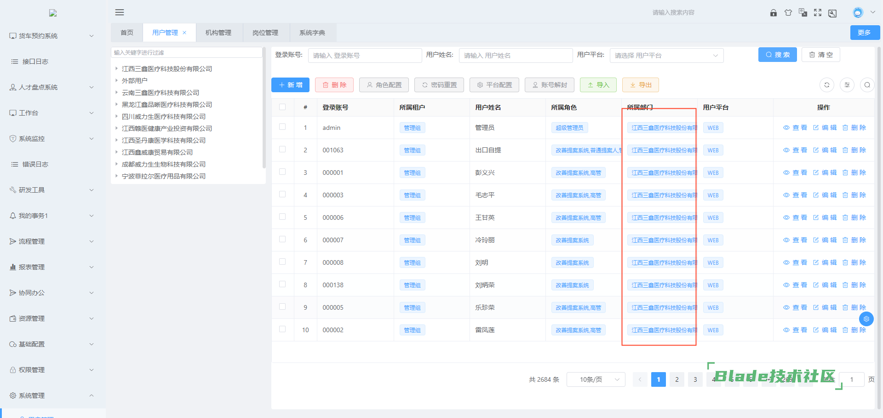Switch to the 岗位管理 tab

pyautogui.click(x=265, y=33)
